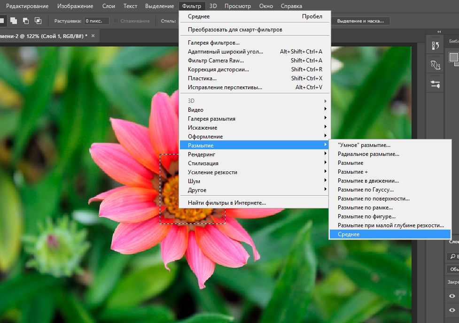Choose Размытие по поверхности
Image resolution: width=459 pixels, height=323 pixels.
[390, 199]
